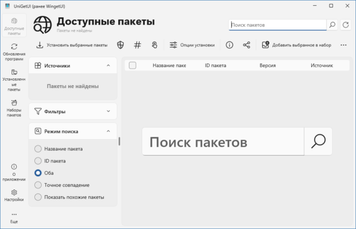
Task: Open Настройки from the sidebar
Action: coord(14,195)
